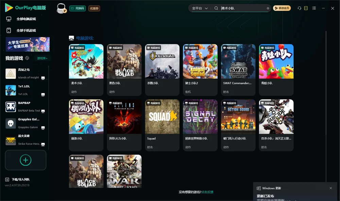Viewport: 340px width, 201px height.
Task: Click the 大学生专属优惠 promo banner
Action: coord(28,44)
